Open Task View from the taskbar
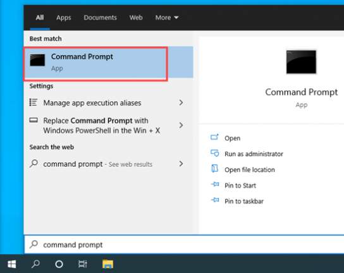The image size is (344, 273). [83, 264]
